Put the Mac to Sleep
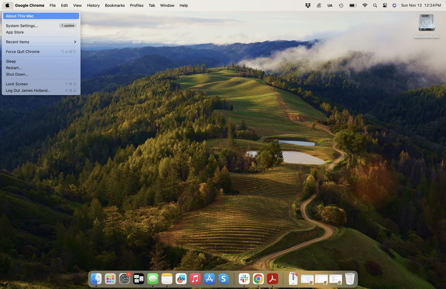446x289 pixels. [41, 61]
